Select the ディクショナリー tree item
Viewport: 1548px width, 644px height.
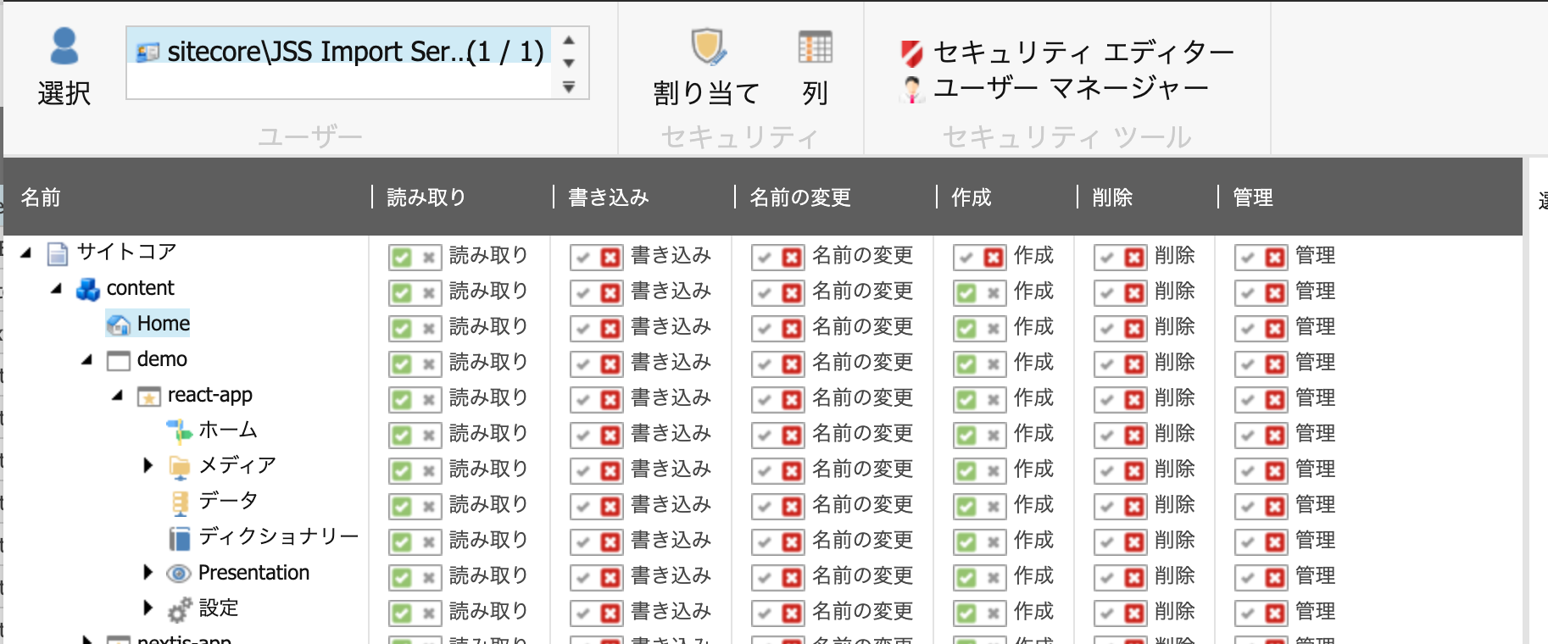pos(279,536)
